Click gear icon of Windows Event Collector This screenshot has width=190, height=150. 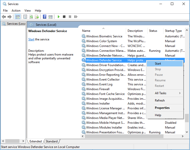pyautogui.click(x=83, y=79)
